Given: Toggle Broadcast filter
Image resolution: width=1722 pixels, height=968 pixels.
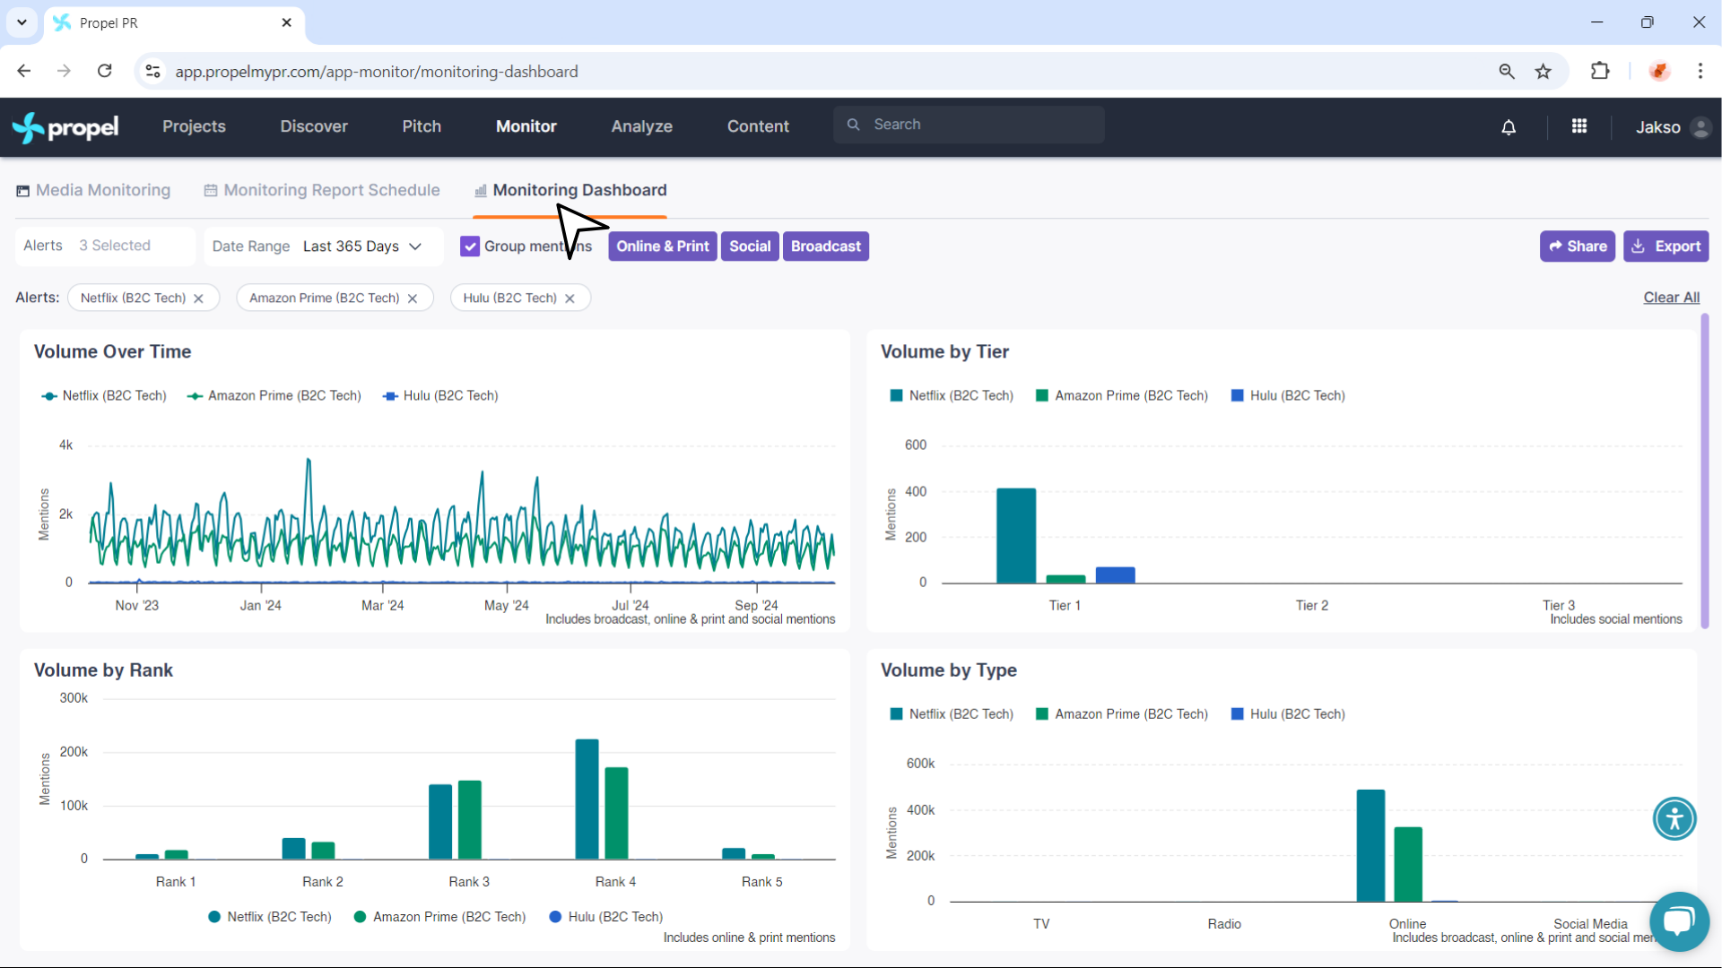Looking at the screenshot, I should (826, 246).
